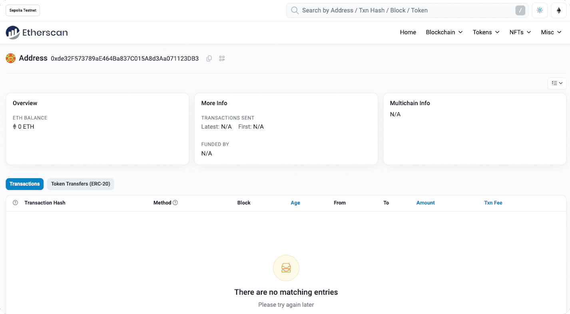Expand the Tokens navigation dropdown

pyautogui.click(x=486, y=32)
